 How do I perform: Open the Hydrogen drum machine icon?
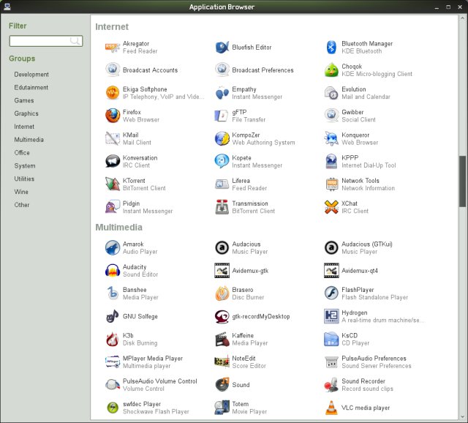pos(331,316)
